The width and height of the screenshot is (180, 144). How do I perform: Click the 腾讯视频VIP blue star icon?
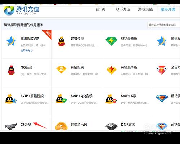tap(11, 41)
